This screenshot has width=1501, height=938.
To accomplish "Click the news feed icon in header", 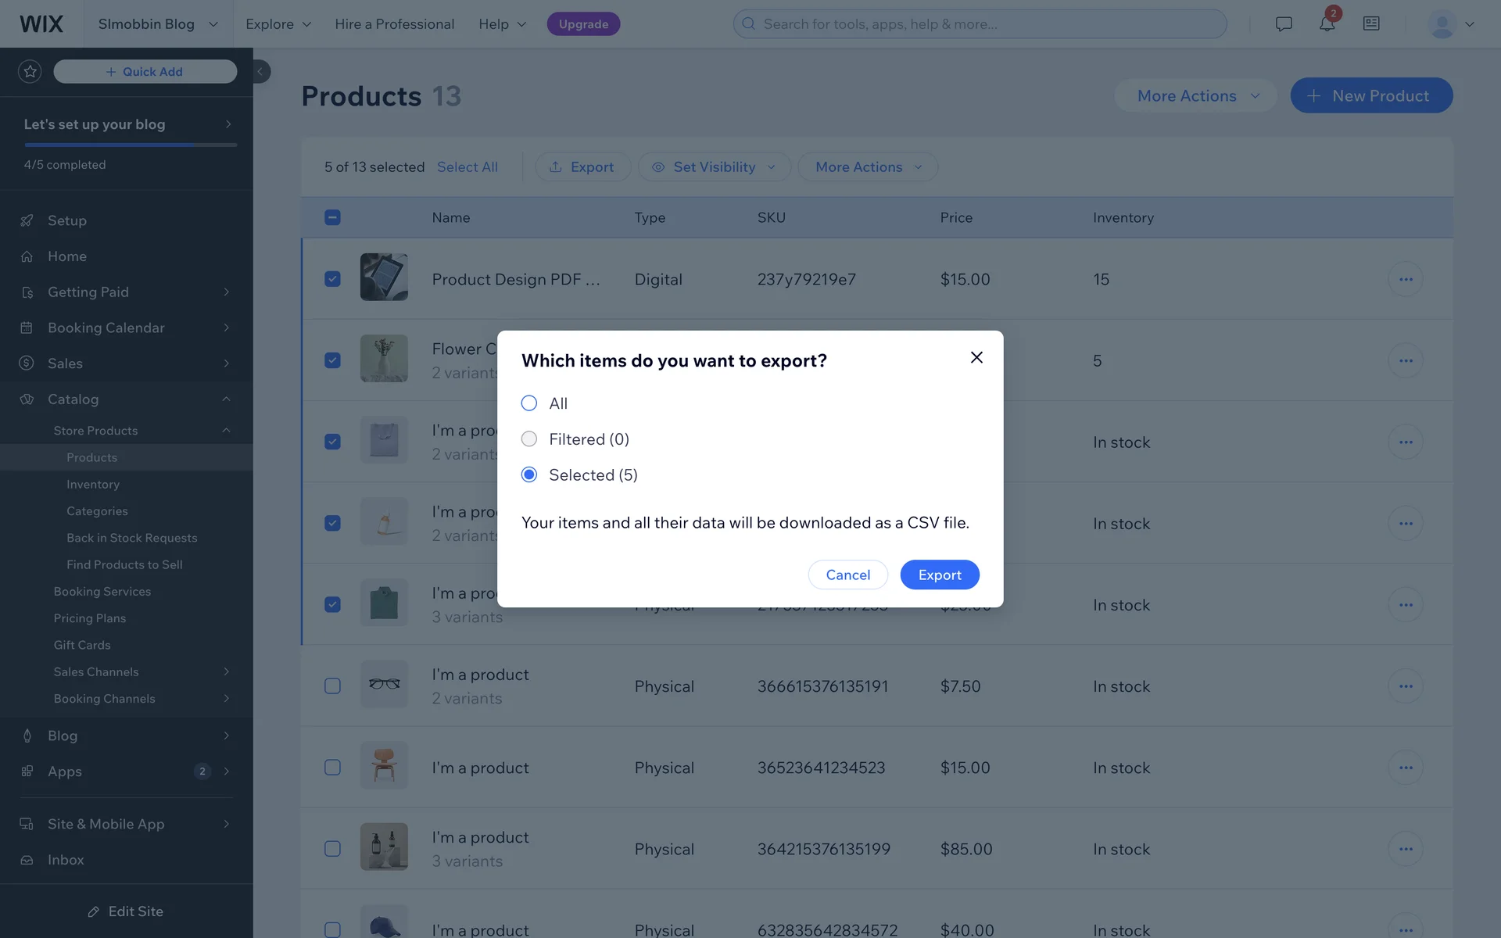I will [1371, 24].
